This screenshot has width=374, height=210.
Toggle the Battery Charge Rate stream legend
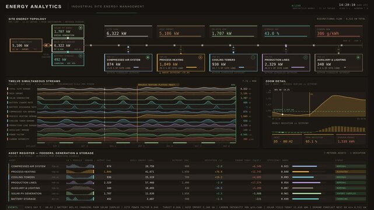tap(20, 103)
